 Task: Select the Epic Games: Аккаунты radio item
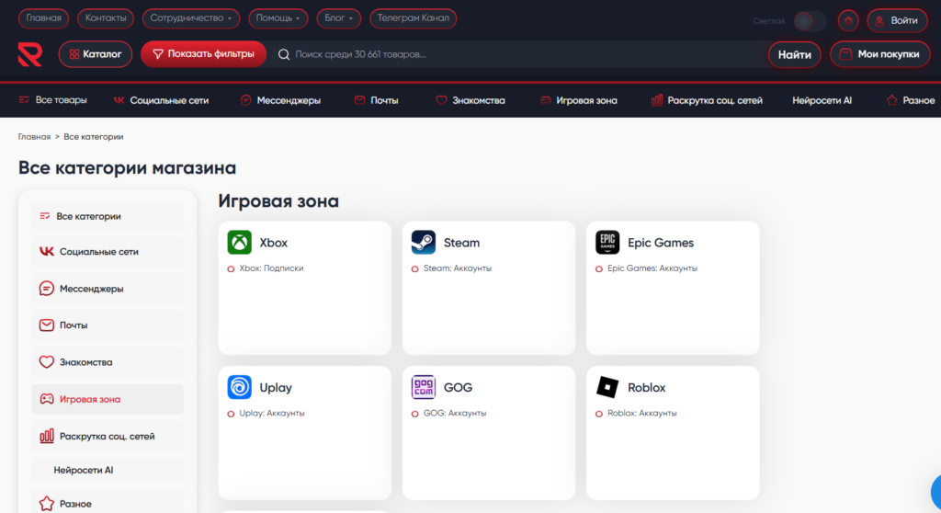point(646,268)
